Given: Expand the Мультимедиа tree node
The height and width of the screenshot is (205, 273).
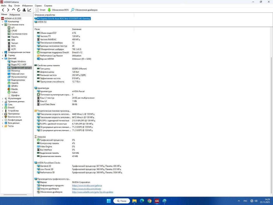Looking at the screenshot, I should click(2, 98).
